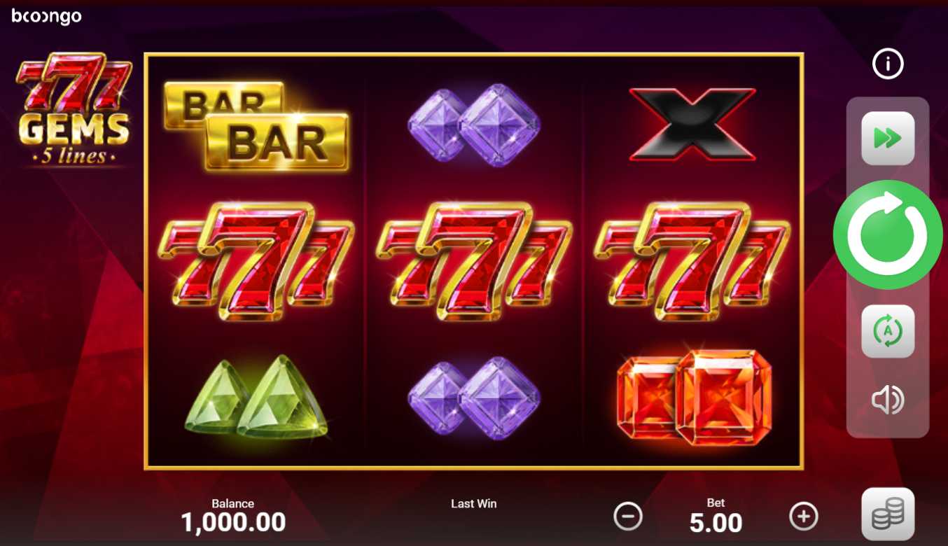Click the 5.00 bet amount
Viewport: 948px width, 546px height.
click(716, 523)
